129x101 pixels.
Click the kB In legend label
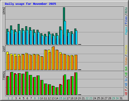(x=126, y=82)
